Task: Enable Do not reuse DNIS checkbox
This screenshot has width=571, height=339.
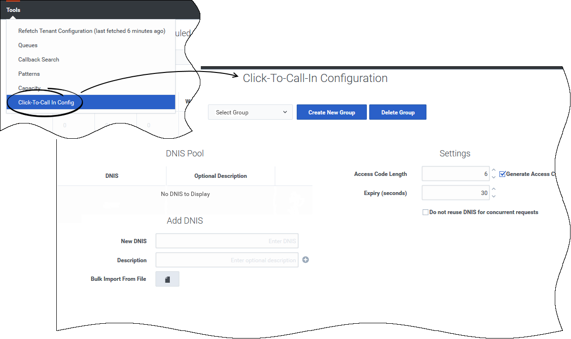Action: (x=426, y=212)
